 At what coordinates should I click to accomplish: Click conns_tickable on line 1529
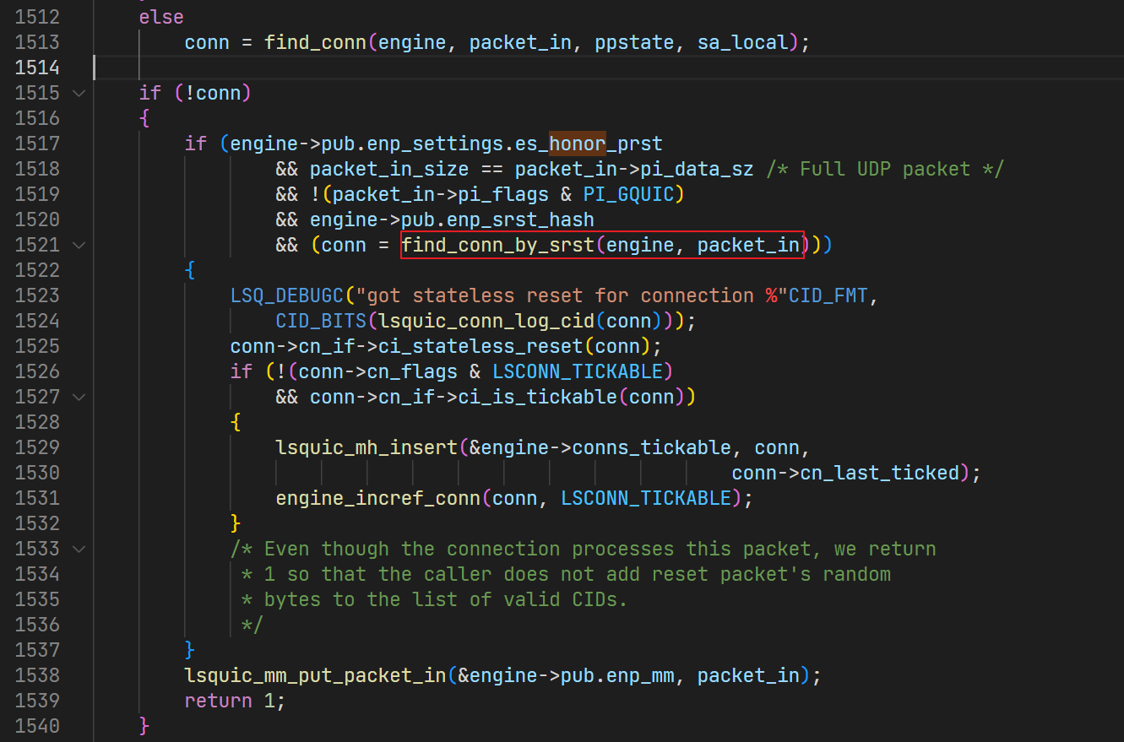pos(651,447)
